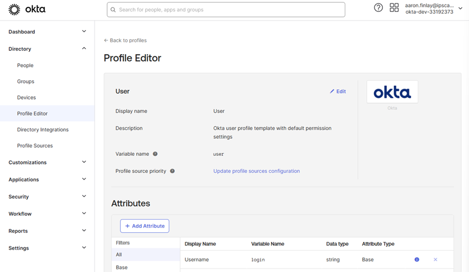Expand the Dashboard menu section
Viewport: 469px width, 272px height.
84,32
